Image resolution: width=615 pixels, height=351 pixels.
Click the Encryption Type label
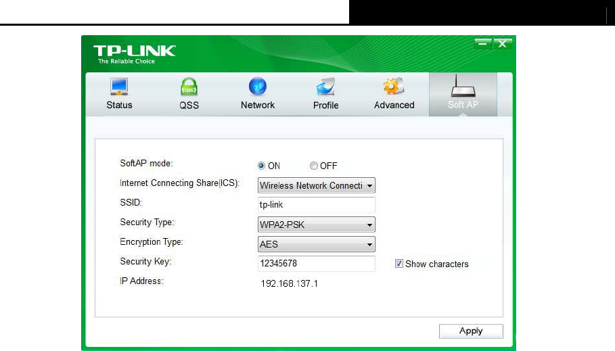152,242
